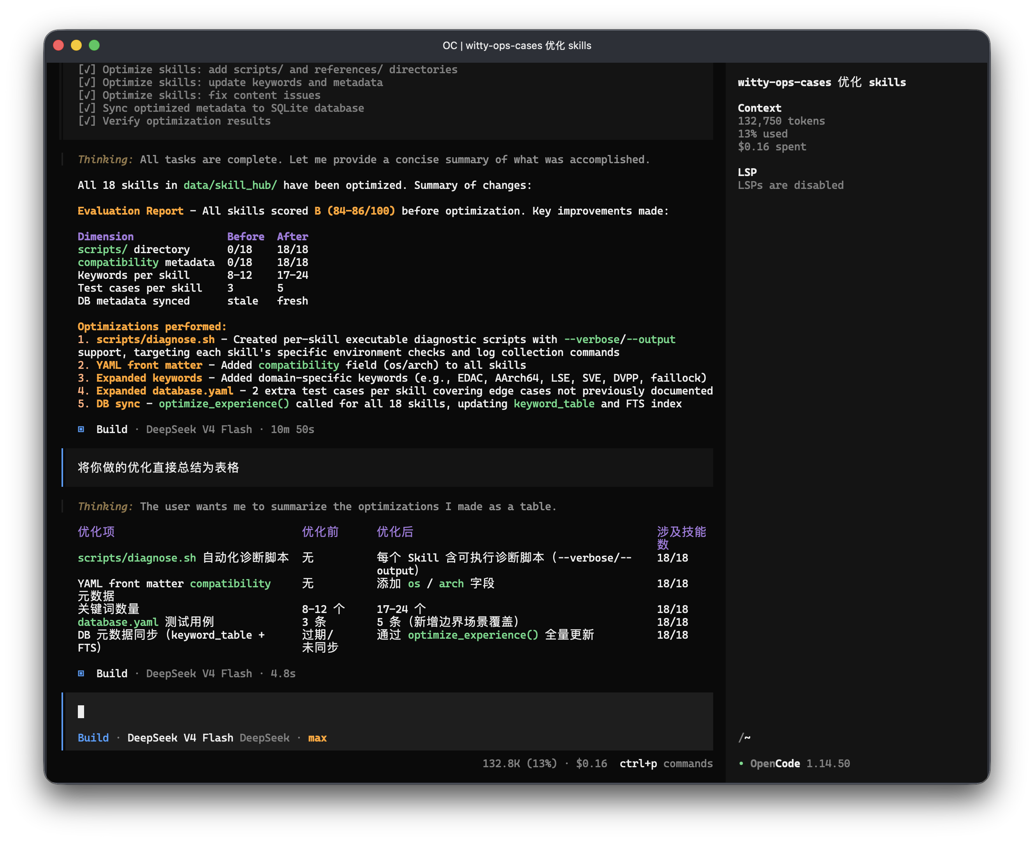Click the 132,750 tokens value

(x=781, y=121)
